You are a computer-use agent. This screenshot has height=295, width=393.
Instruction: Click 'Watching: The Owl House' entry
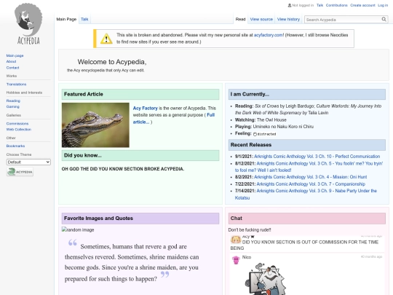point(261,120)
